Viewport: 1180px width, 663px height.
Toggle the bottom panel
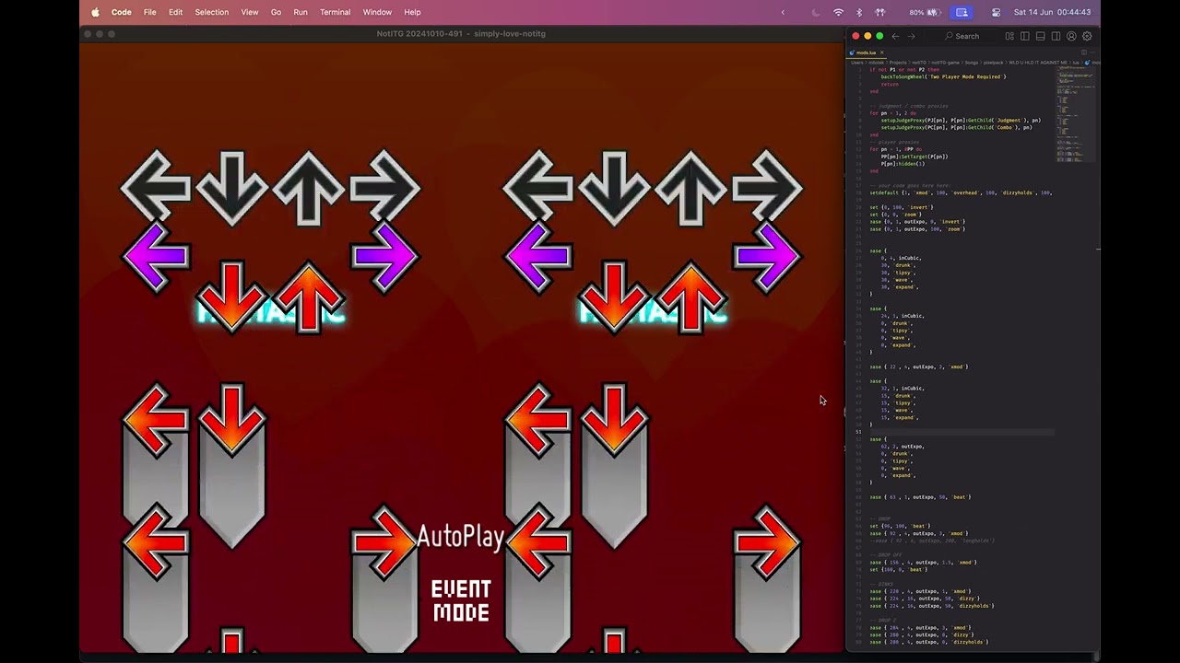(x=1041, y=36)
